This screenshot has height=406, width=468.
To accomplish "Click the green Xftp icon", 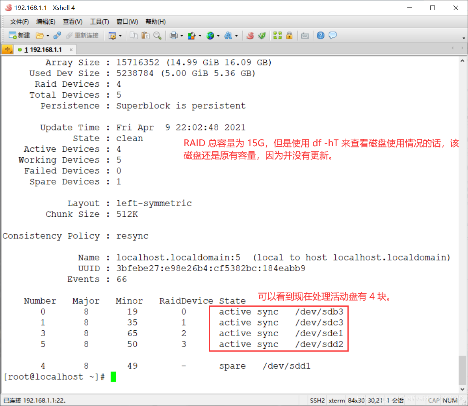I will pyautogui.click(x=262, y=35).
